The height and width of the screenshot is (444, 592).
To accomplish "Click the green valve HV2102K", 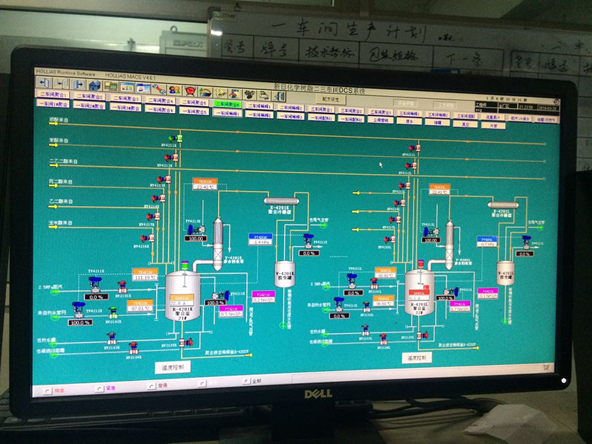I will point(113,313).
